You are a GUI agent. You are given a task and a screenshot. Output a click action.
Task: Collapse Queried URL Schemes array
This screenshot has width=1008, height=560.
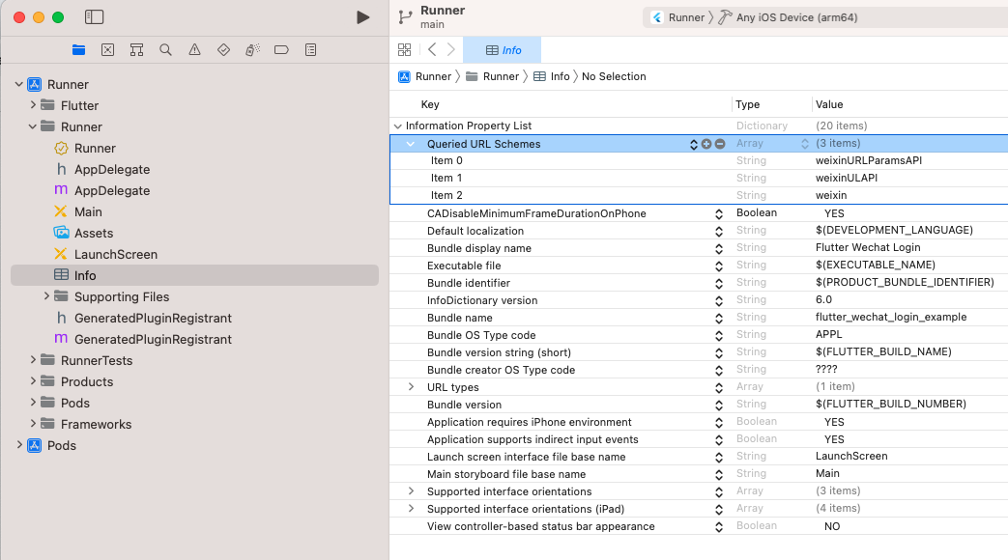411,144
